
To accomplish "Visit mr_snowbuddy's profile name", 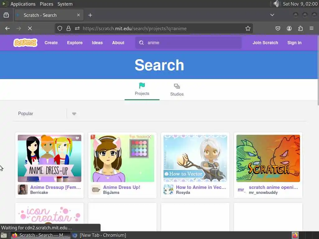I will pyautogui.click(x=263, y=192).
